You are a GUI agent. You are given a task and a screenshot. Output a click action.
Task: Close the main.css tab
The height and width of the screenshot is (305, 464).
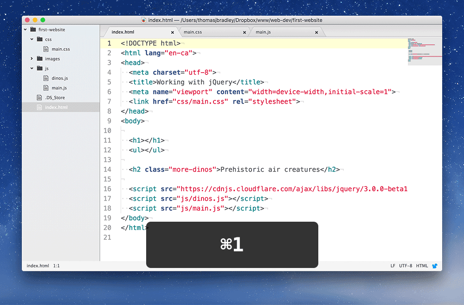(x=245, y=32)
